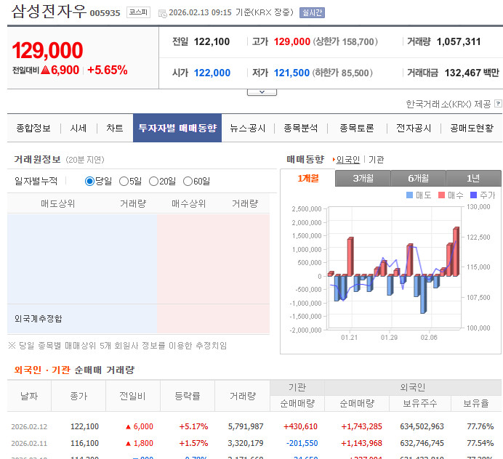Click the stock code 005935
The height and width of the screenshot is (459, 503).
pos(105,13)
